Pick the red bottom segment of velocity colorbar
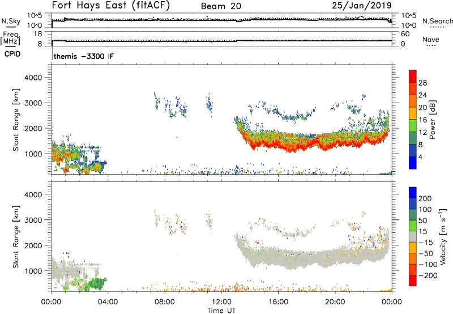Image resolution: width=453 pixels, height=314 pixels. click(x=413, y=280)
